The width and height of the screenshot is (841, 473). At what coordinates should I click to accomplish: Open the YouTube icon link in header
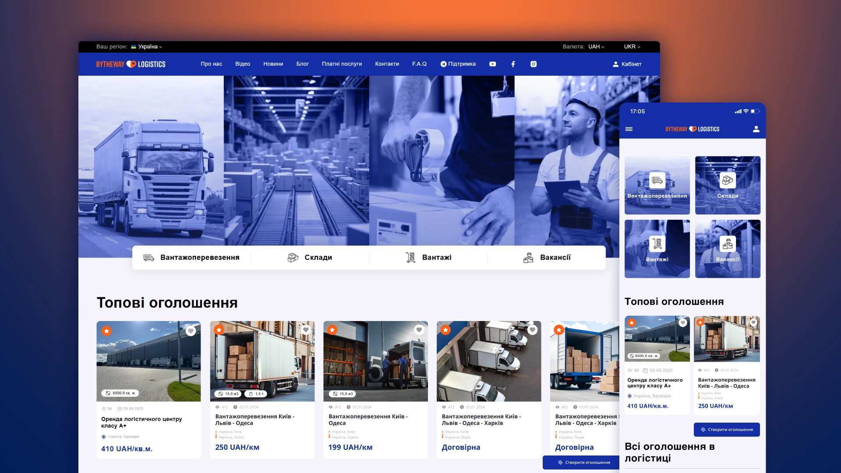click(492, 64)
